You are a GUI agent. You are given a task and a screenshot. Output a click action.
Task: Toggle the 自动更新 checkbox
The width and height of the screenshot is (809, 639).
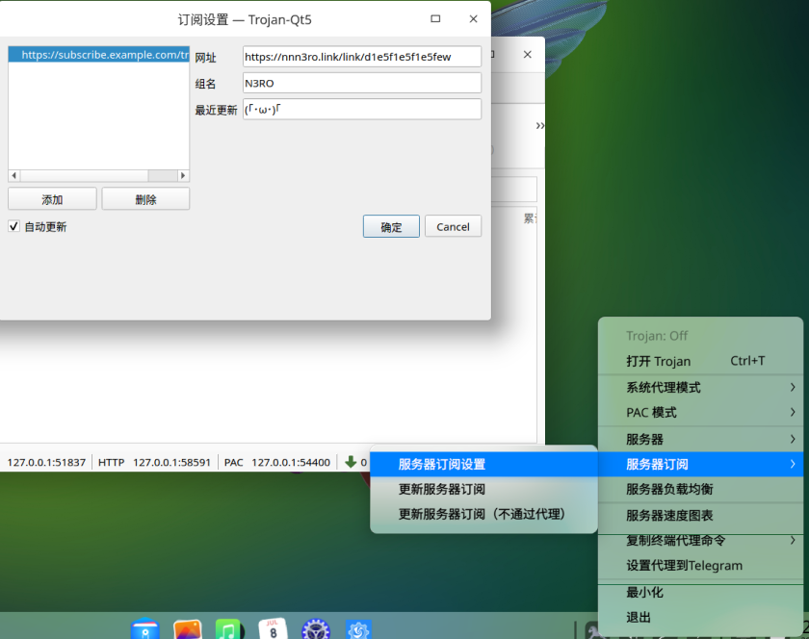coord(13,226)
